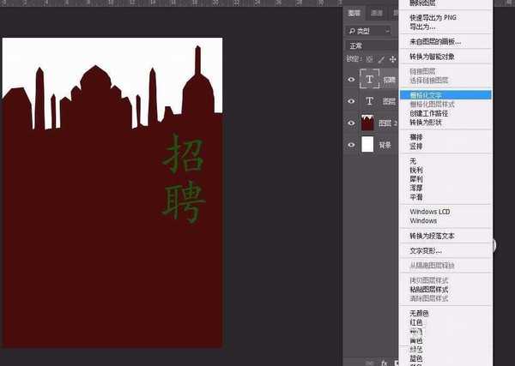Click 文字变形... menu entry

425,251
